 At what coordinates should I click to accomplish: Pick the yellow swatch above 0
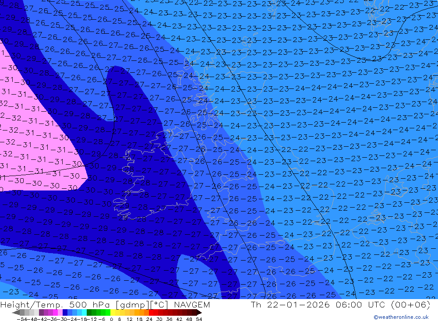pyautogui.click(x=113, y=312)
